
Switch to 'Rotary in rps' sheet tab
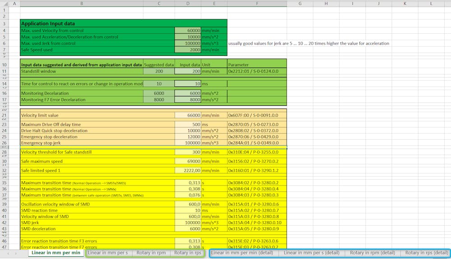pyautogui.click(x=187, y=253)
